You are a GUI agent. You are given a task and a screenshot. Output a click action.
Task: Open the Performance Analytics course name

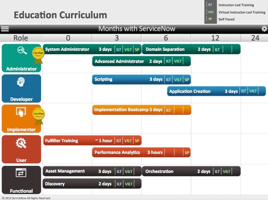click(117, 152)
